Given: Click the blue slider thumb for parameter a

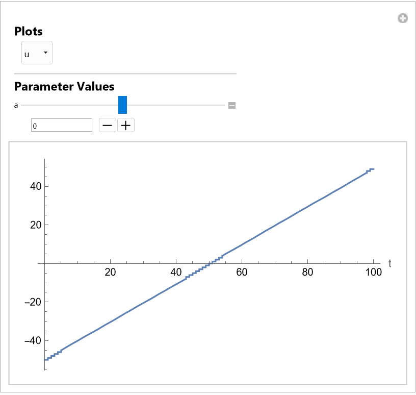Looking at the screenshot, I should [x=122, y=105].
